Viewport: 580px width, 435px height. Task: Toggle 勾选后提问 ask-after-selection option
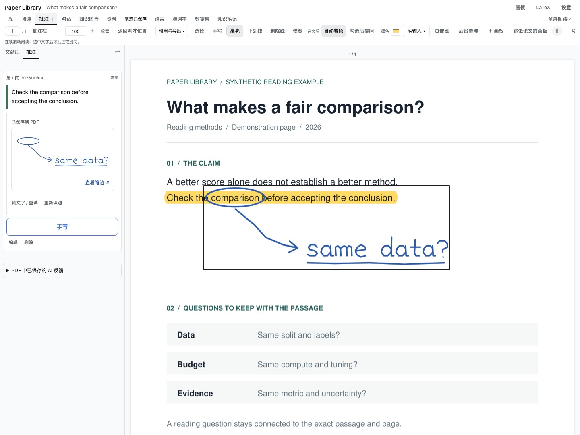[362, 31]
